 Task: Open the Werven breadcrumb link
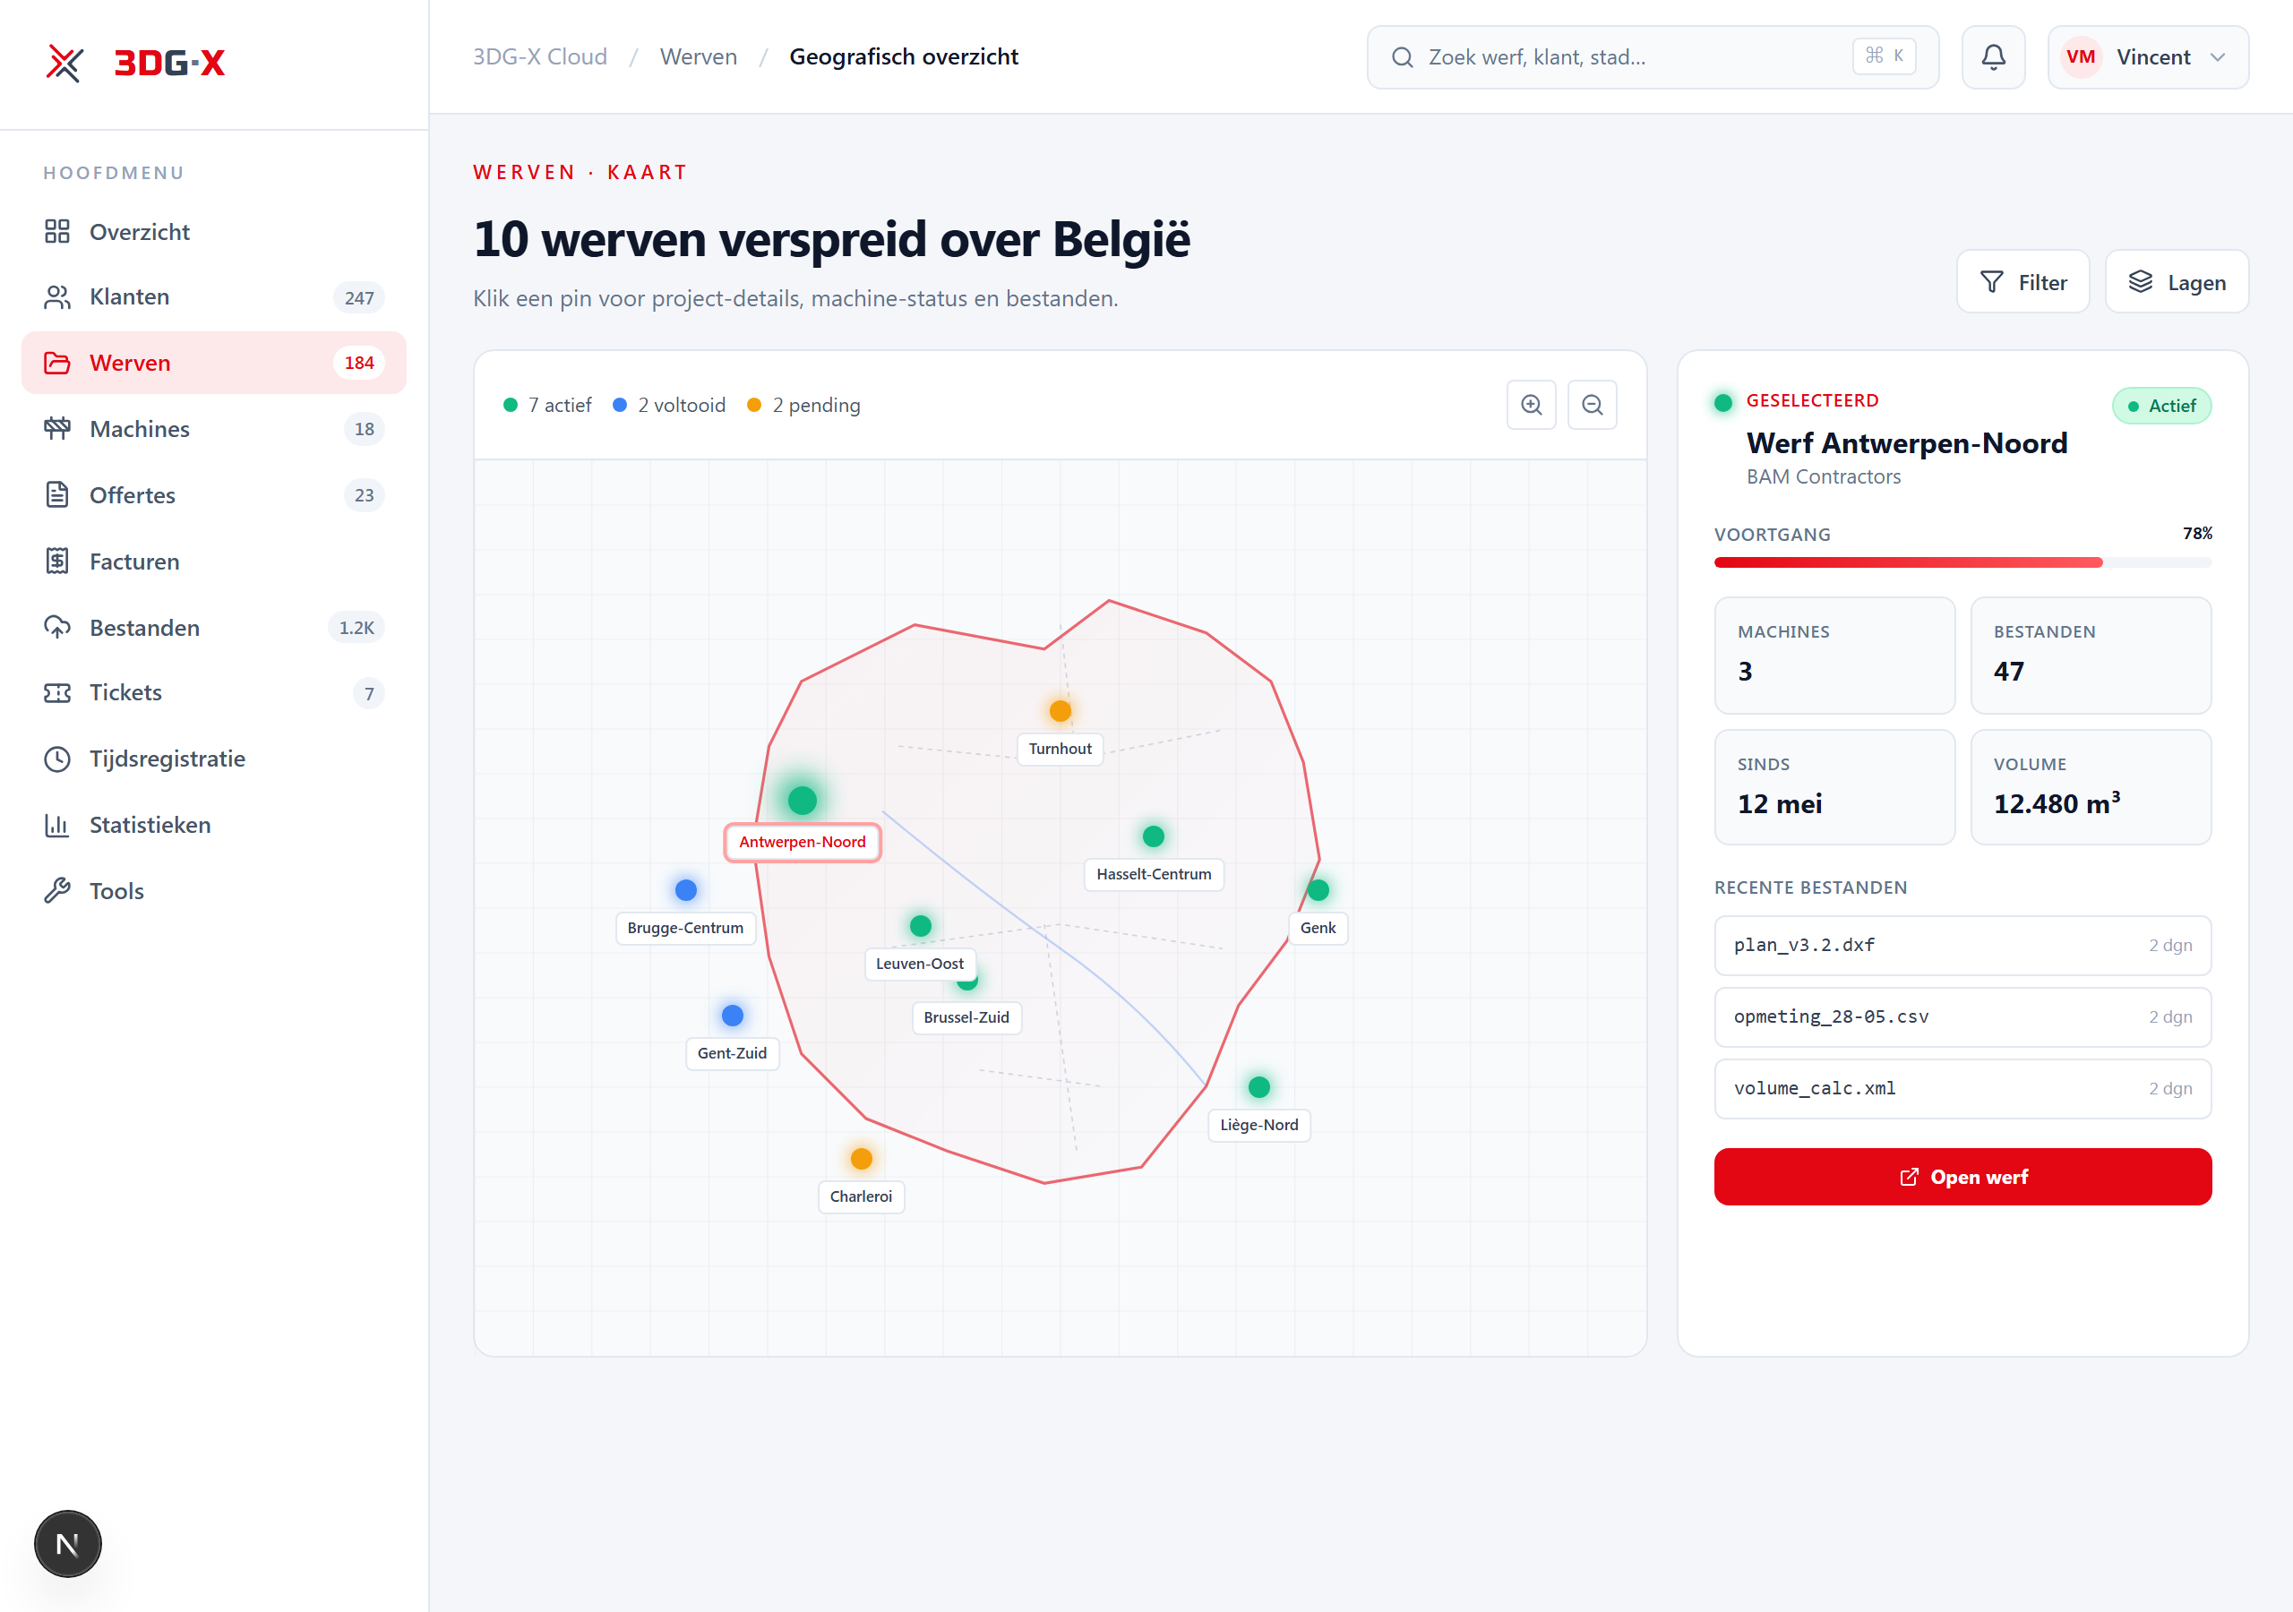tap(698, 57)
